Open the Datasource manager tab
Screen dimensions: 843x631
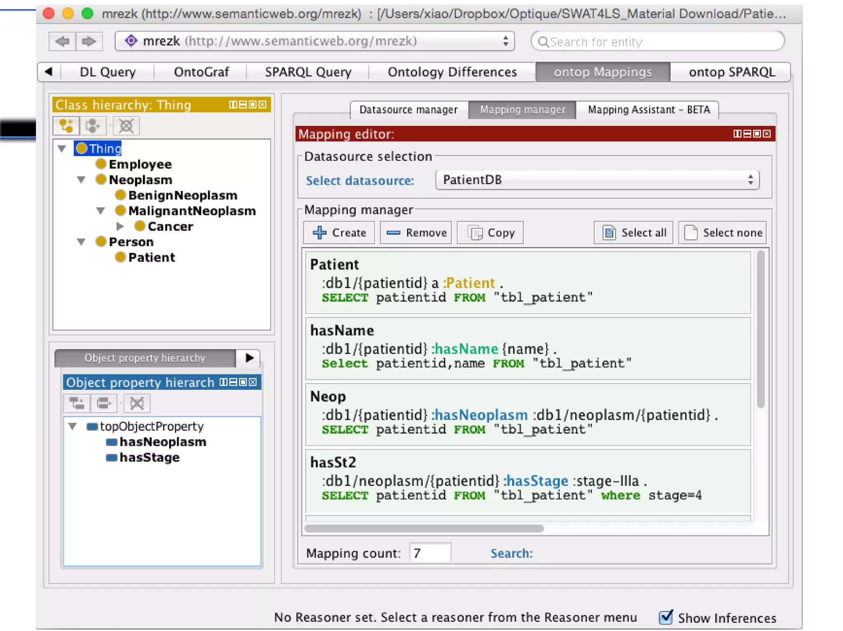tap(408, 110)
